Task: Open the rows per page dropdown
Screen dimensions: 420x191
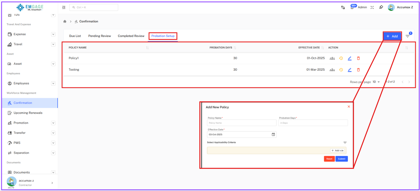Action: pos(376,82)
